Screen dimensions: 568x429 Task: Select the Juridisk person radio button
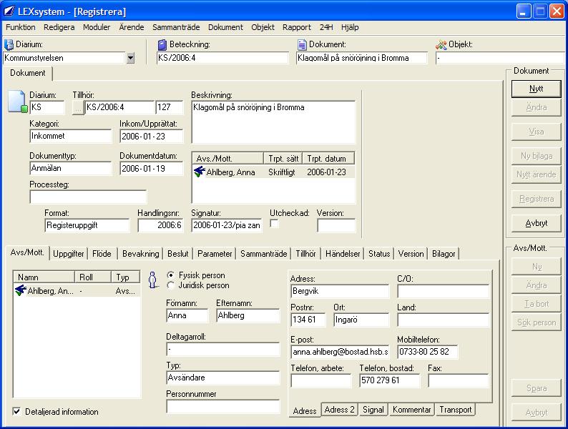coord(171,285)
